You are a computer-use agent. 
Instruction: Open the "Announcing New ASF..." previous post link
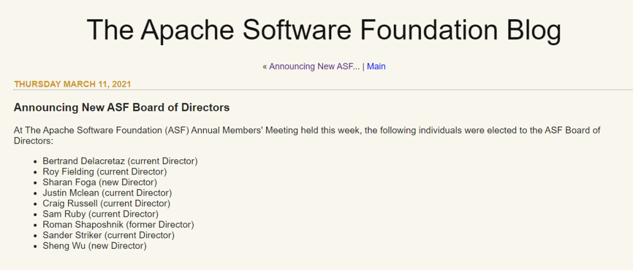point(314,66)
